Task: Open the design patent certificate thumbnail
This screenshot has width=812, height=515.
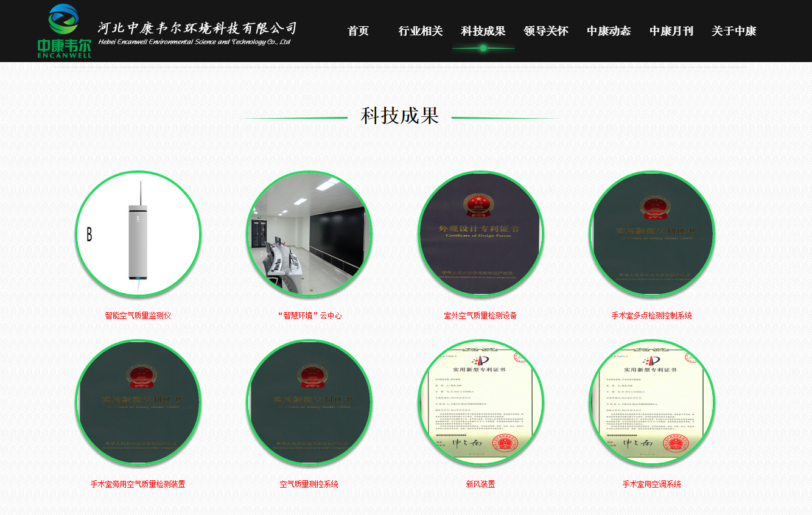Action: [x=480, y=234]
